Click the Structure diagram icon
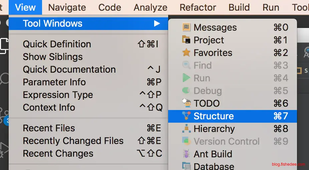Viewport: 309px width, 170px height. click(x=186, y=116)
